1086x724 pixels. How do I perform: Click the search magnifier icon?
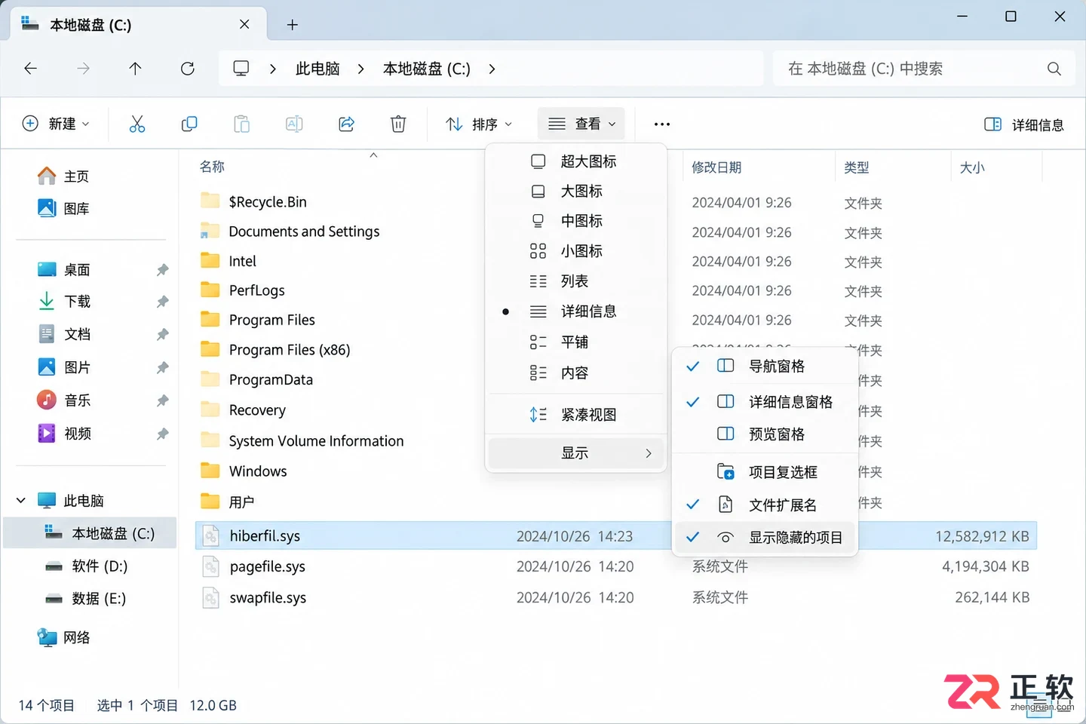(1054, 69)
